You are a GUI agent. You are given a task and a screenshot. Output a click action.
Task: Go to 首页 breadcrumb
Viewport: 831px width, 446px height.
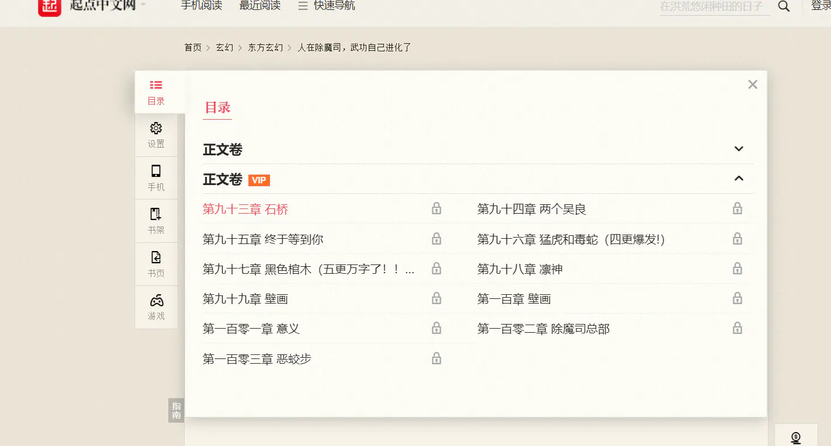coord(193,47)
